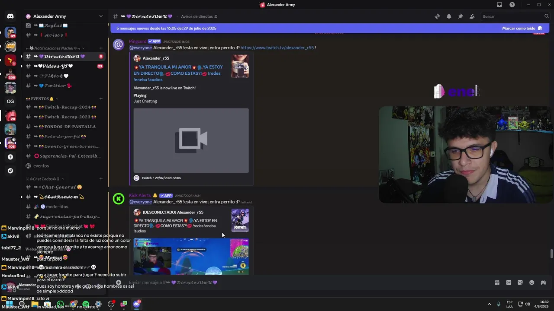554x311 pixels.
Task: Open Twitch embed title link
Action: [178, 73]
